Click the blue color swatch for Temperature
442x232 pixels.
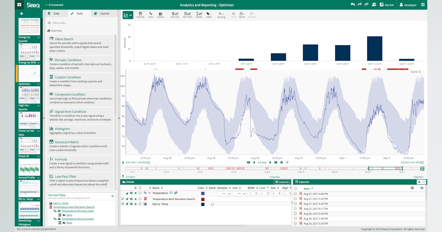(203, 193)
